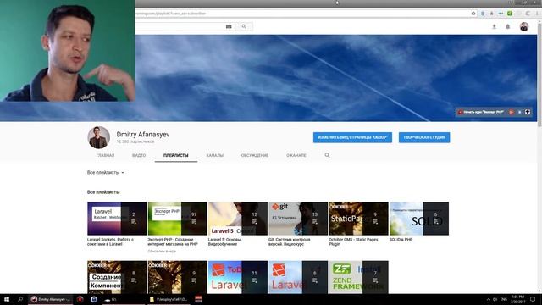Screen dimensions: 542x305
Task: Click the Laravel 5 thumbnail with 12 videos
Action: pos(238,219)
